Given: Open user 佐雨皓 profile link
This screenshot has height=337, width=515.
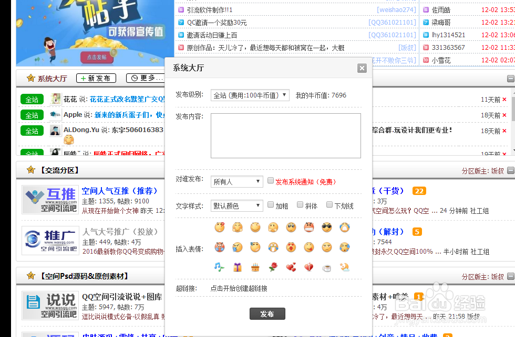Looking at the screenshot, I should point(441,10).
